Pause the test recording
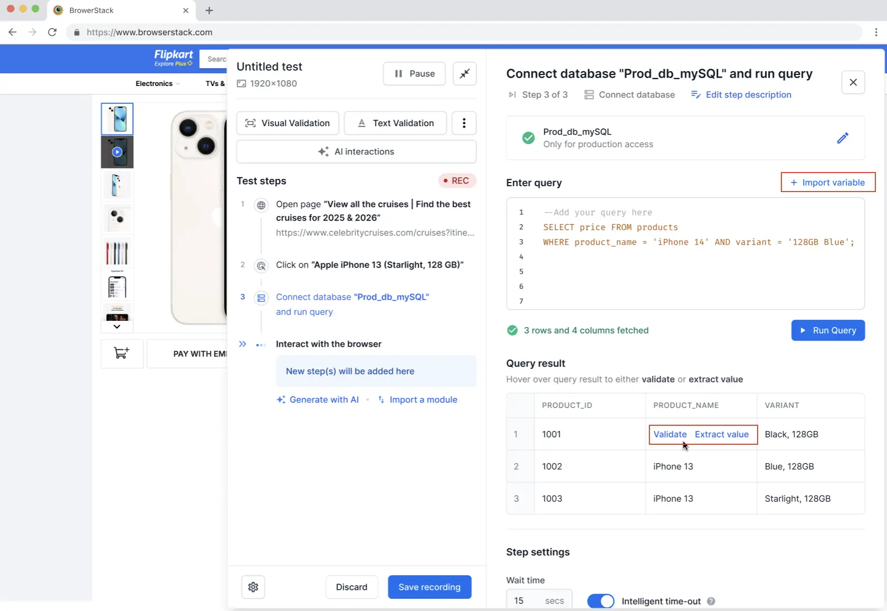 [414, 74]
